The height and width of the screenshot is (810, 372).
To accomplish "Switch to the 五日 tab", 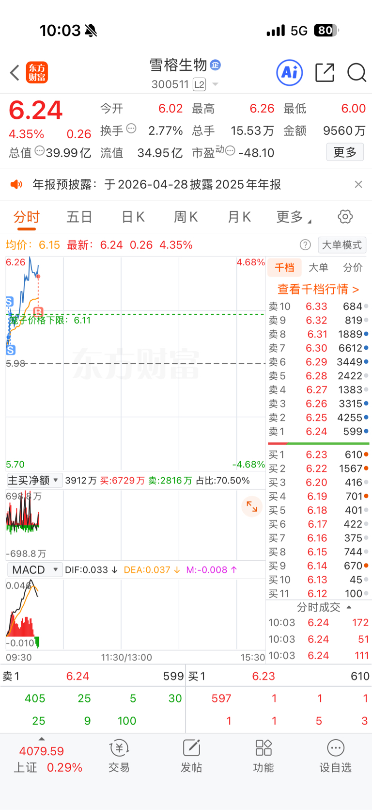I will tap(79, 217).
